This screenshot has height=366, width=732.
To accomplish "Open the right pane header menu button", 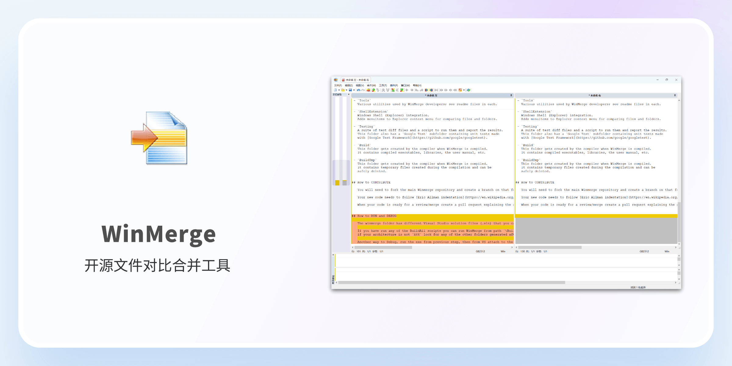I will pyautogui.click(x=675, y=95).
